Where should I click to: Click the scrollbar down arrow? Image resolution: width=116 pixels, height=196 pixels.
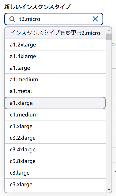[109, 189]
